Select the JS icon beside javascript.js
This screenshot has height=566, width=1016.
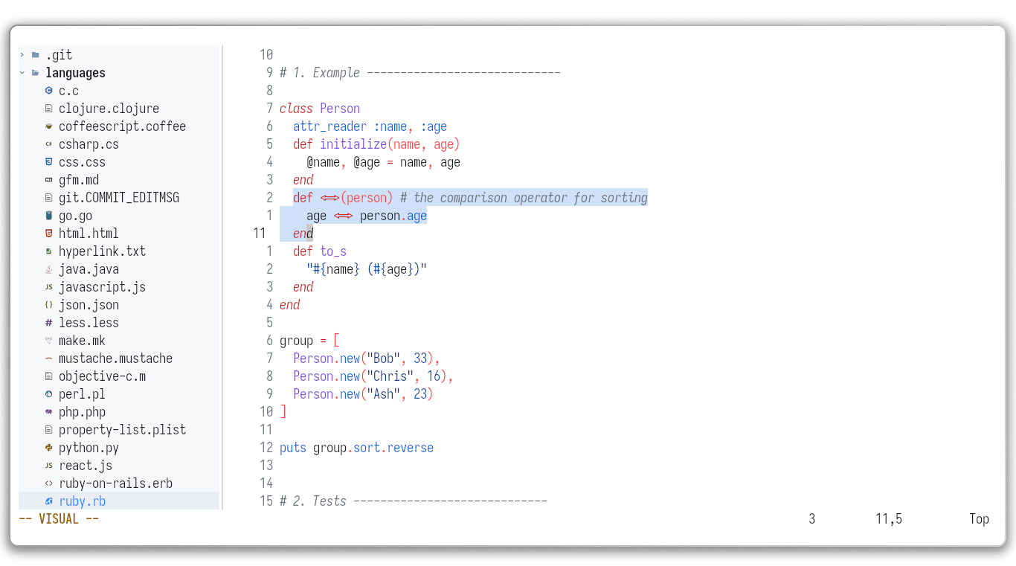click(48, 286)
